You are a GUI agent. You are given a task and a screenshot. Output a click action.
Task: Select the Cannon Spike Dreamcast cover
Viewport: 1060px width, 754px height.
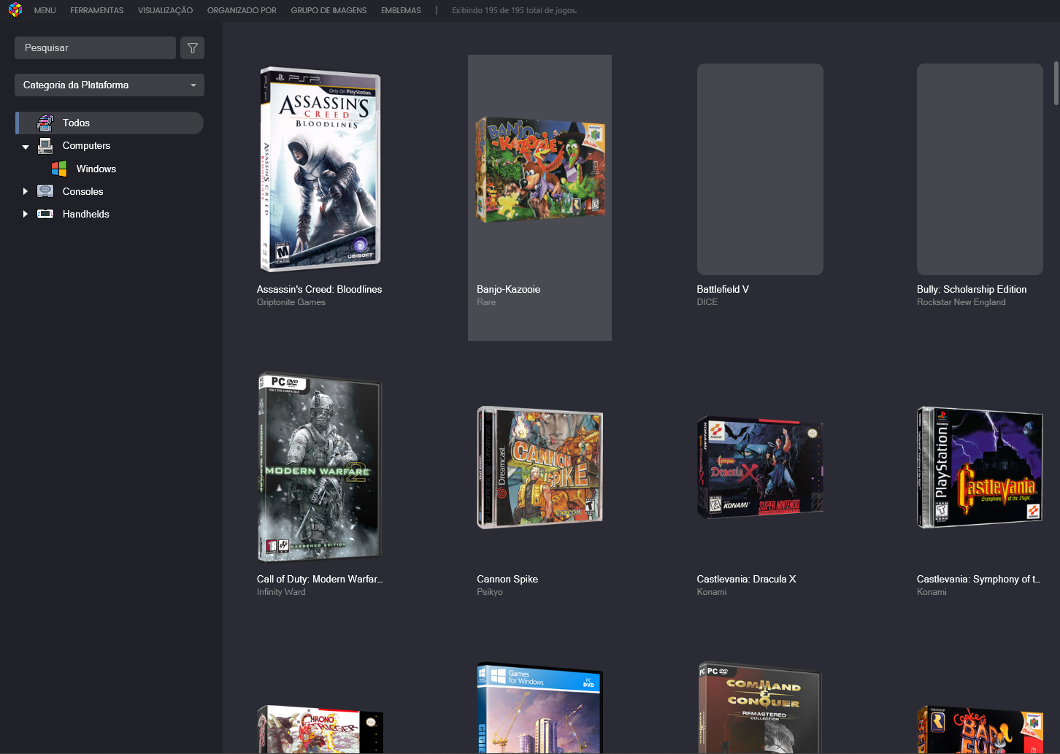(539, 467)
